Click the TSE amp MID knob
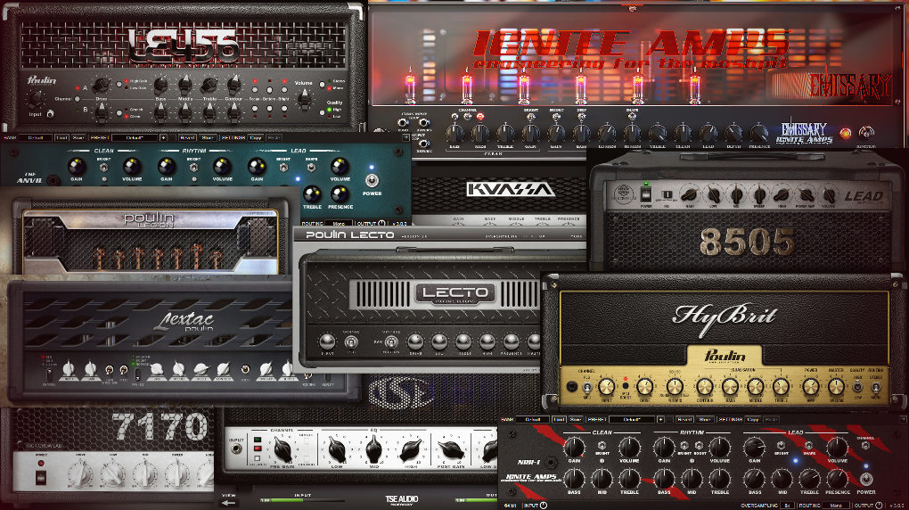Viewport: 909px width, 510px height. click(x=375, y=449)
